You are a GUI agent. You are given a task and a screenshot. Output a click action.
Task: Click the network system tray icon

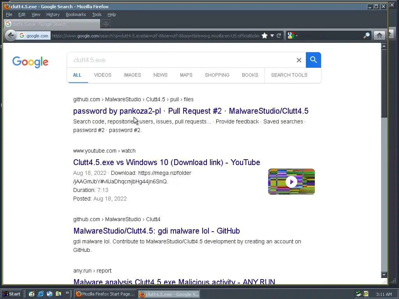point(359,294)
